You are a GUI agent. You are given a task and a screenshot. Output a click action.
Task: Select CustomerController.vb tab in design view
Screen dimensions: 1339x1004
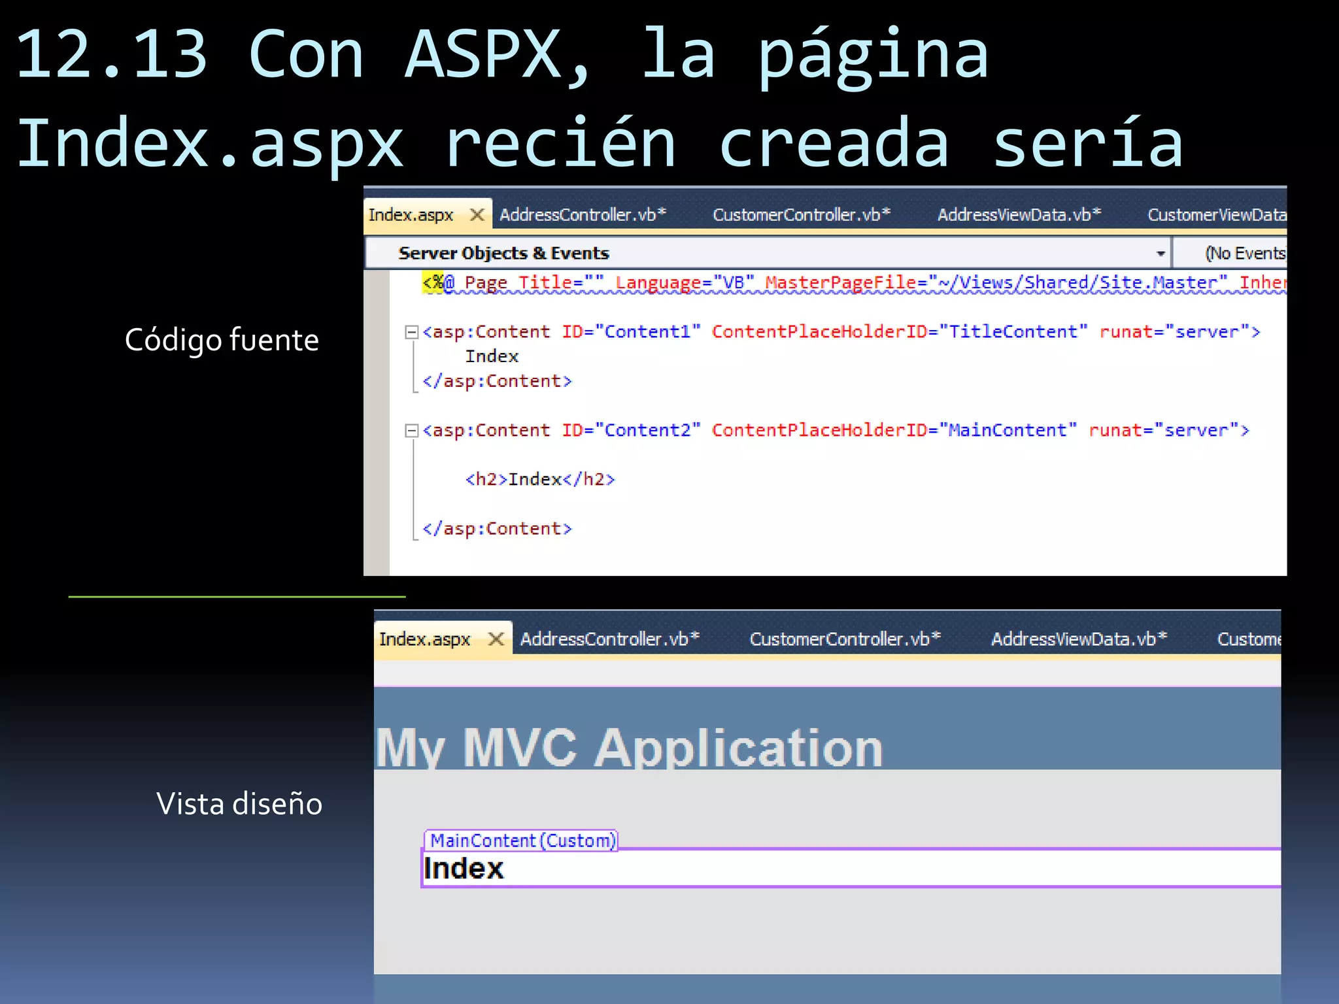[x=844, y=639]
